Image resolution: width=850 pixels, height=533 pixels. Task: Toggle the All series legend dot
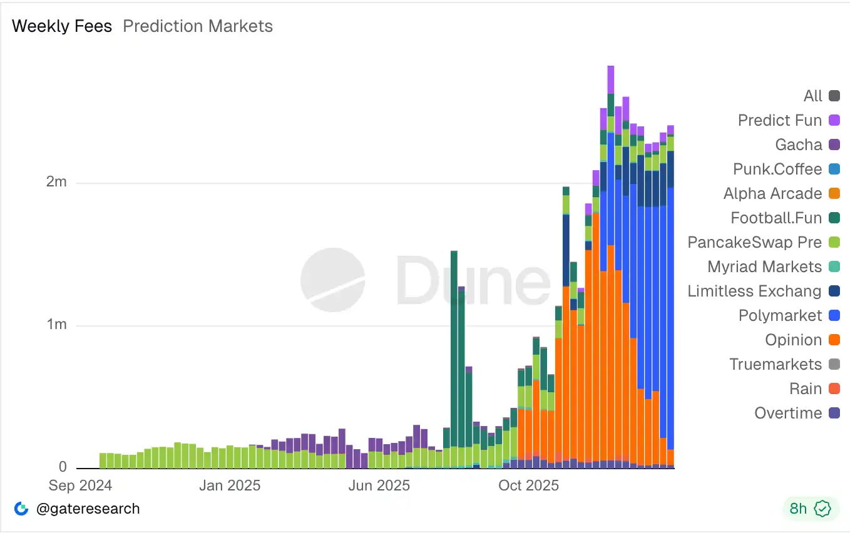click(x=834, y=96)
